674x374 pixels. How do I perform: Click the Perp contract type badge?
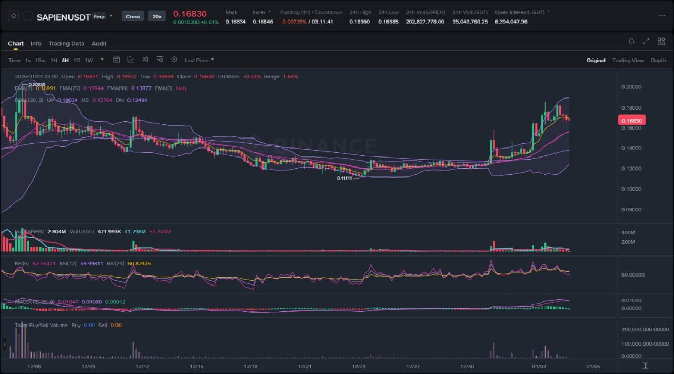click(x=98, y=16)
